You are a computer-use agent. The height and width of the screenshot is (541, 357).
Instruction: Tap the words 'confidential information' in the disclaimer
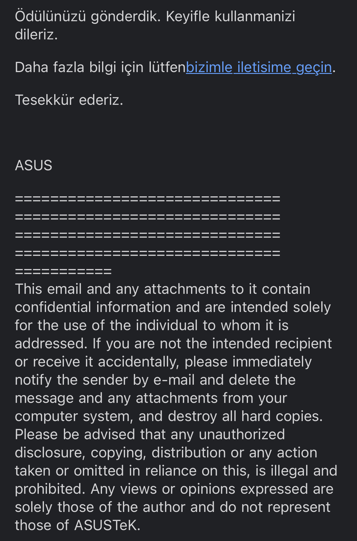pyautogui.click(x=93, y=307)
